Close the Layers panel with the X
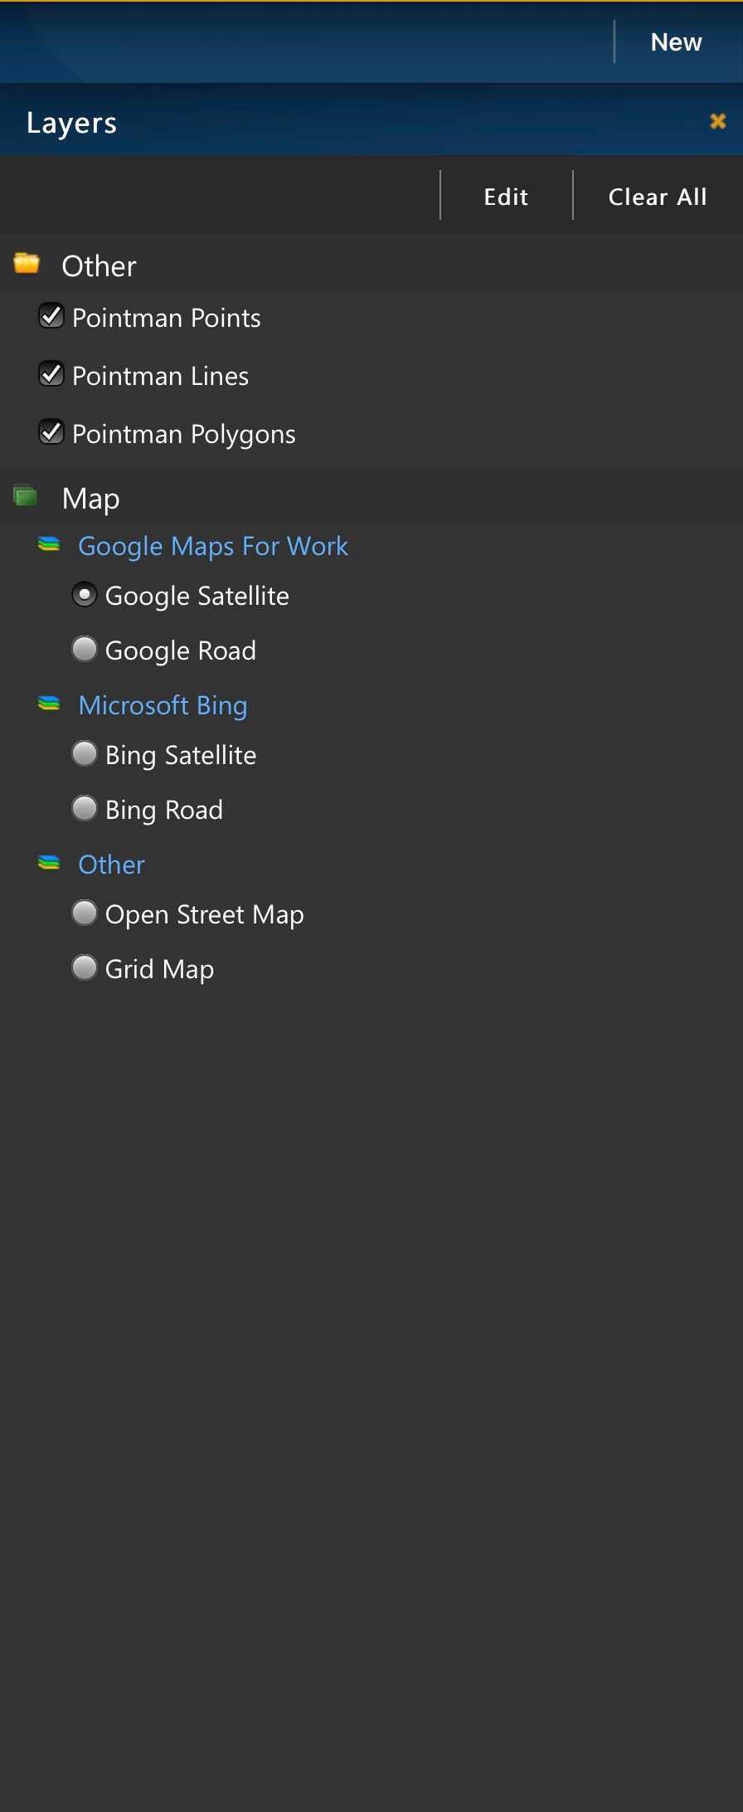This screenshot has height=1812, width=743. (718, 121)
